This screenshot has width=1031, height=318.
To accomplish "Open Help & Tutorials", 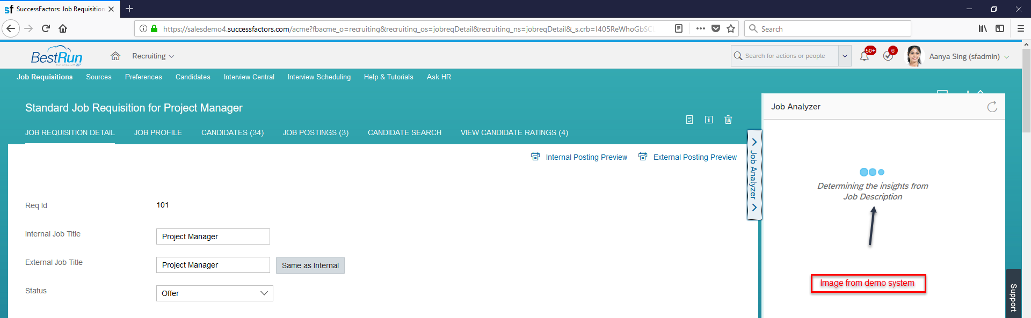I will click(x=389, y=77).
